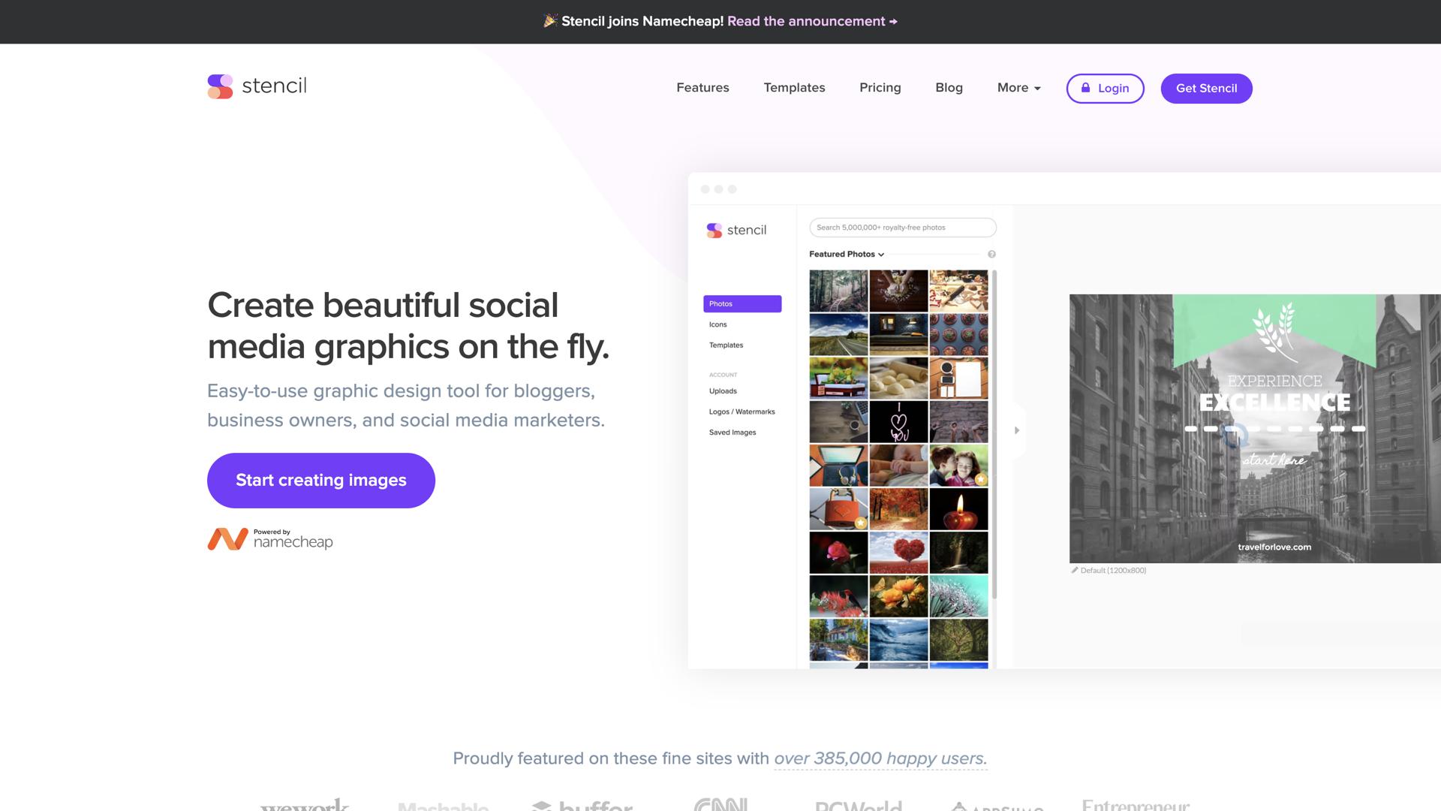The image size is (1441, 811).
Task: Click the Get Stencil button
Action: point(1206,89)
